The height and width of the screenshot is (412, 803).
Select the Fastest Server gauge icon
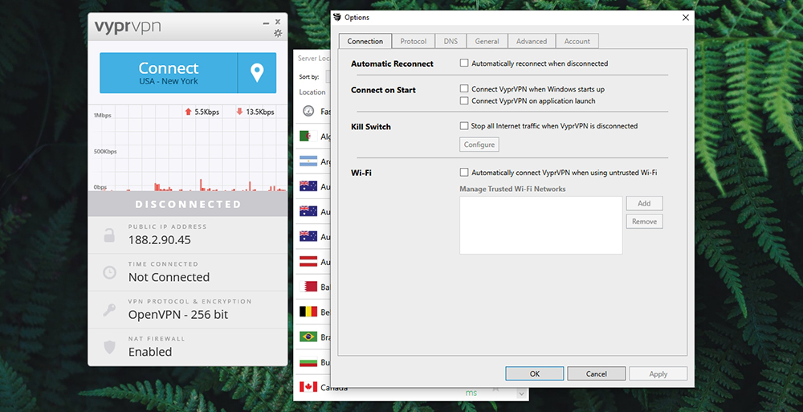point(308,111)
